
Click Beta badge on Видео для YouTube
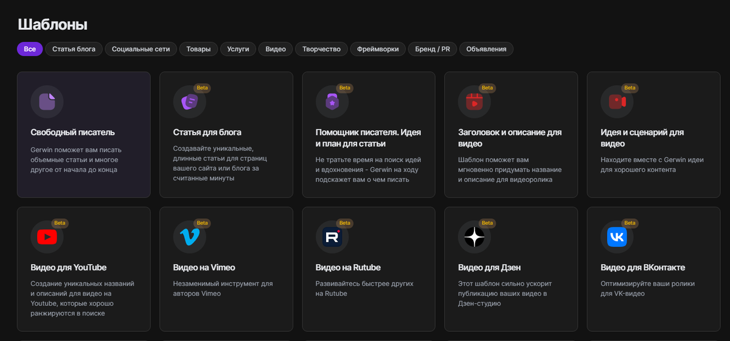pos(60,223)
